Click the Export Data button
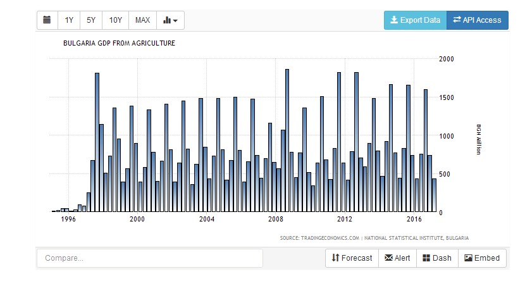 [415, 20]
